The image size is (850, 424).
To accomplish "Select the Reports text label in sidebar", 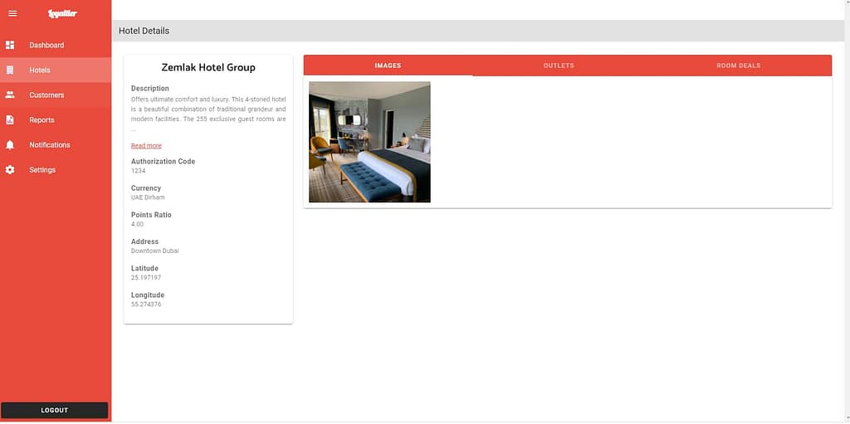I will (42, 119).
